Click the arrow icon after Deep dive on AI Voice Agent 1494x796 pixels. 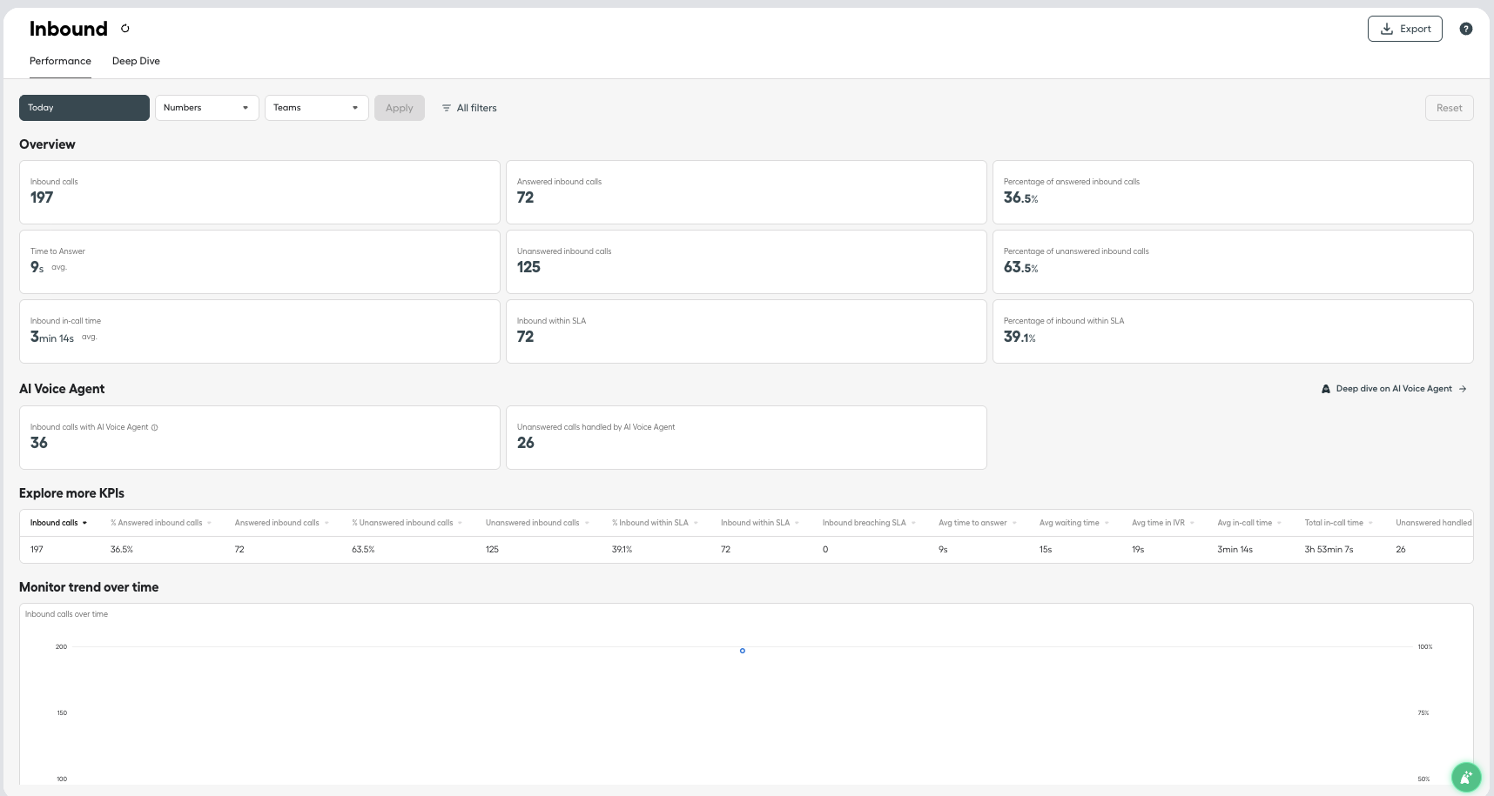click(1463, 389)
